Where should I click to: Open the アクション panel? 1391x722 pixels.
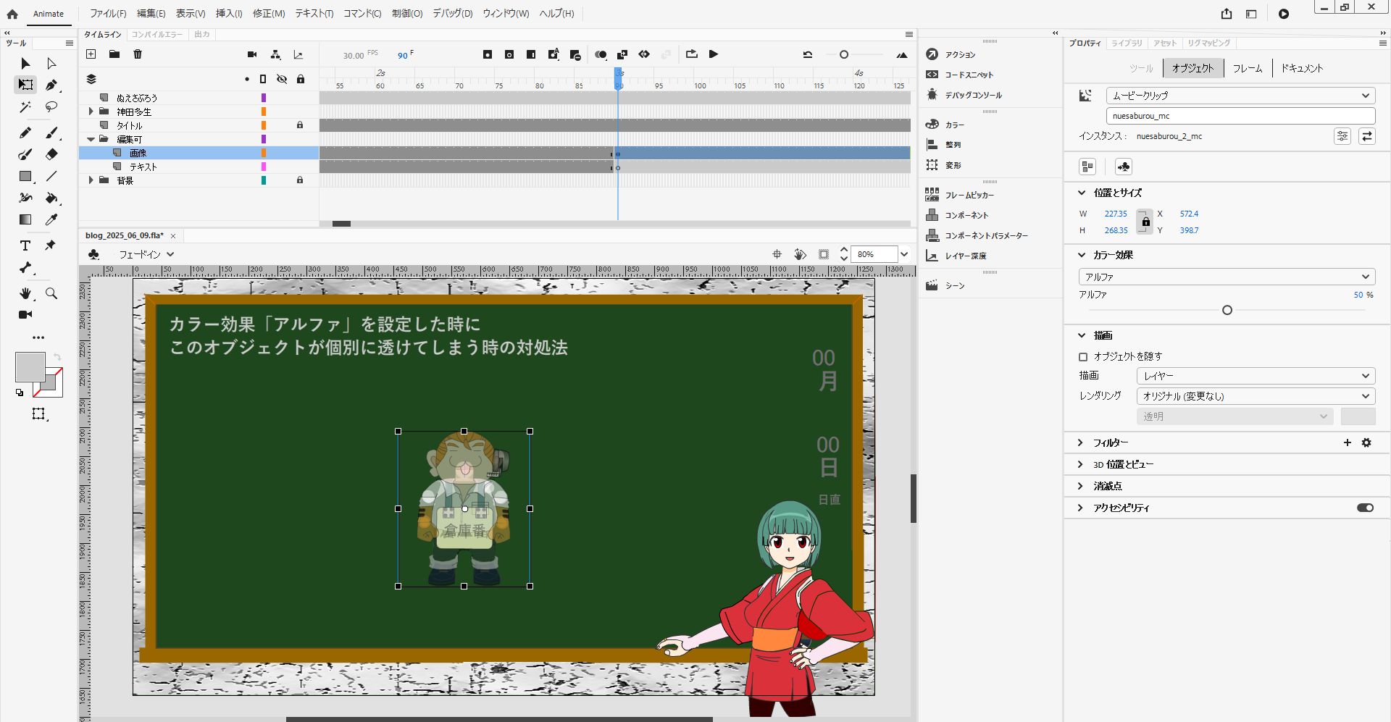pos(956,54)
